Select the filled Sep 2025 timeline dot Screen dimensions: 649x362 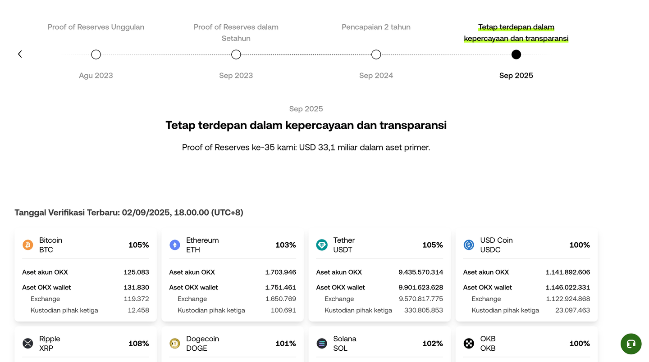click(x=516, y=54)
